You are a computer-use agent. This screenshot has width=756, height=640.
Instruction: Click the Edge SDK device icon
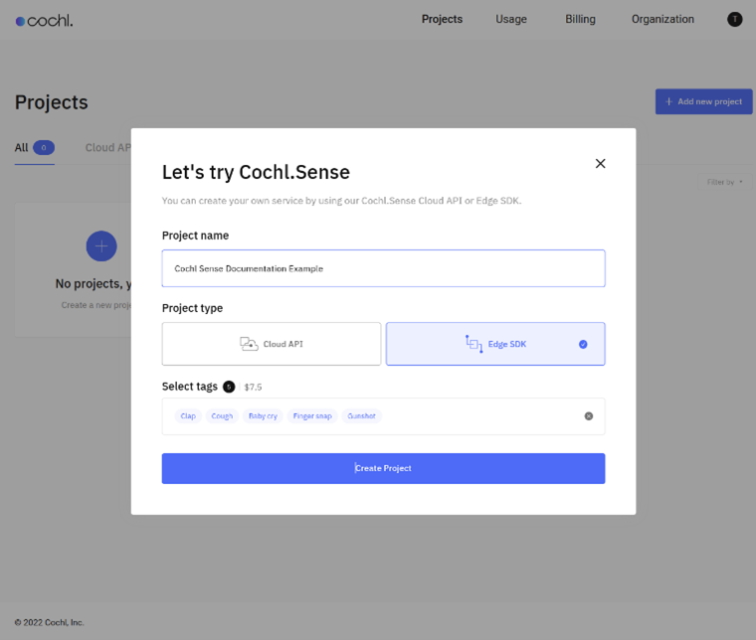473,344
